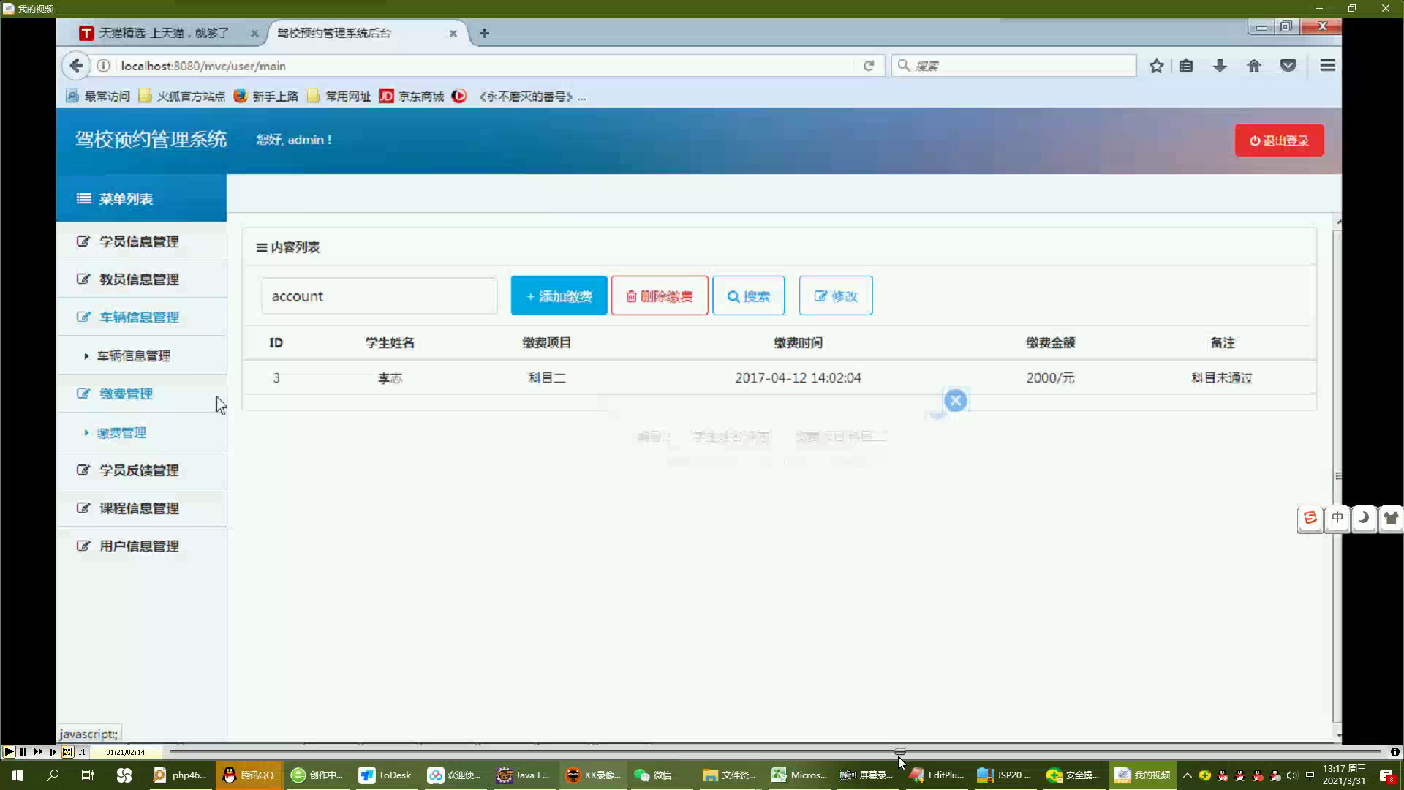Open the 火狐官方站点 bookmark folder
Image resolution: width=1404 pixels, height=790 pixels.
tap(181, 97)
